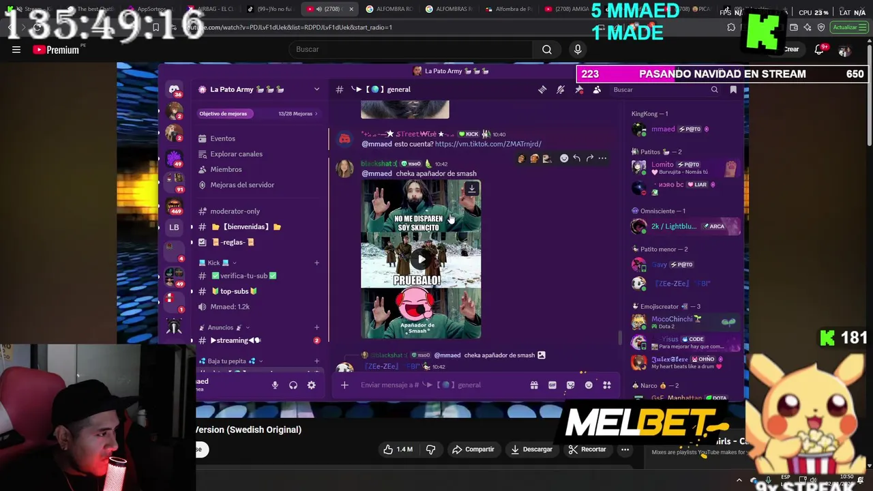Click the YouTube Buscar search box
The height and width of the screenshot is (491, 873).
pyautogui.click(x=411, y=49)
